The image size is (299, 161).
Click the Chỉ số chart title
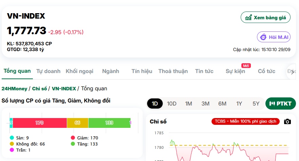[158, 121]
